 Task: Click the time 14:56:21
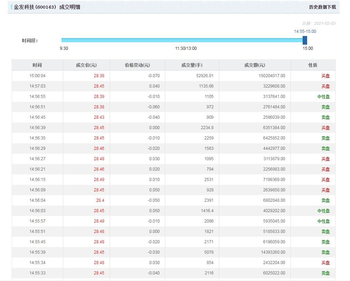tap(37, 169)
